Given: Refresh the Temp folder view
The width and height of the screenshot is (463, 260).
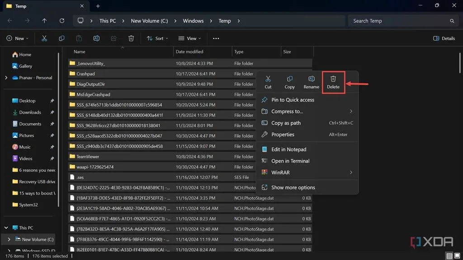Looking at the screenshot, I should (61, 21).
